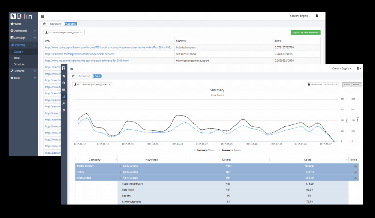Viewport: 375px width, 218px height.
Task: Select the bar chart reporting icon in the collapsed sidebar
Action: point(64,96)
